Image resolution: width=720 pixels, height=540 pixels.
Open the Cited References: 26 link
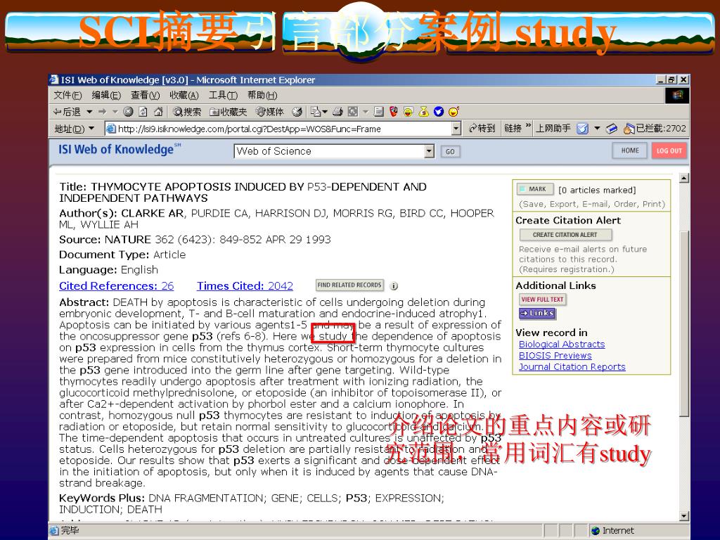[116, 286]
